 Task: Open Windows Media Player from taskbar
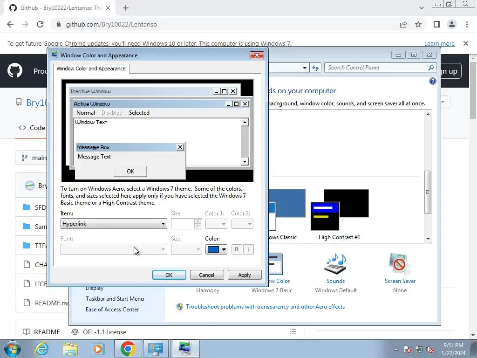98,349
